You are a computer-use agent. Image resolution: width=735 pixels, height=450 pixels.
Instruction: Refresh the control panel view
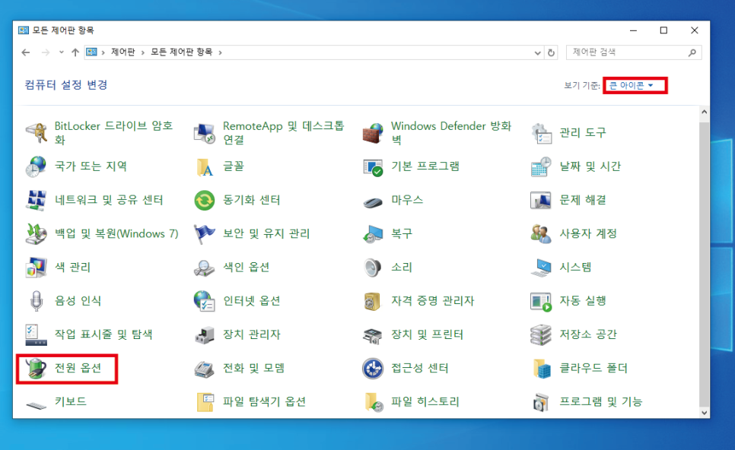coord(551,52)
